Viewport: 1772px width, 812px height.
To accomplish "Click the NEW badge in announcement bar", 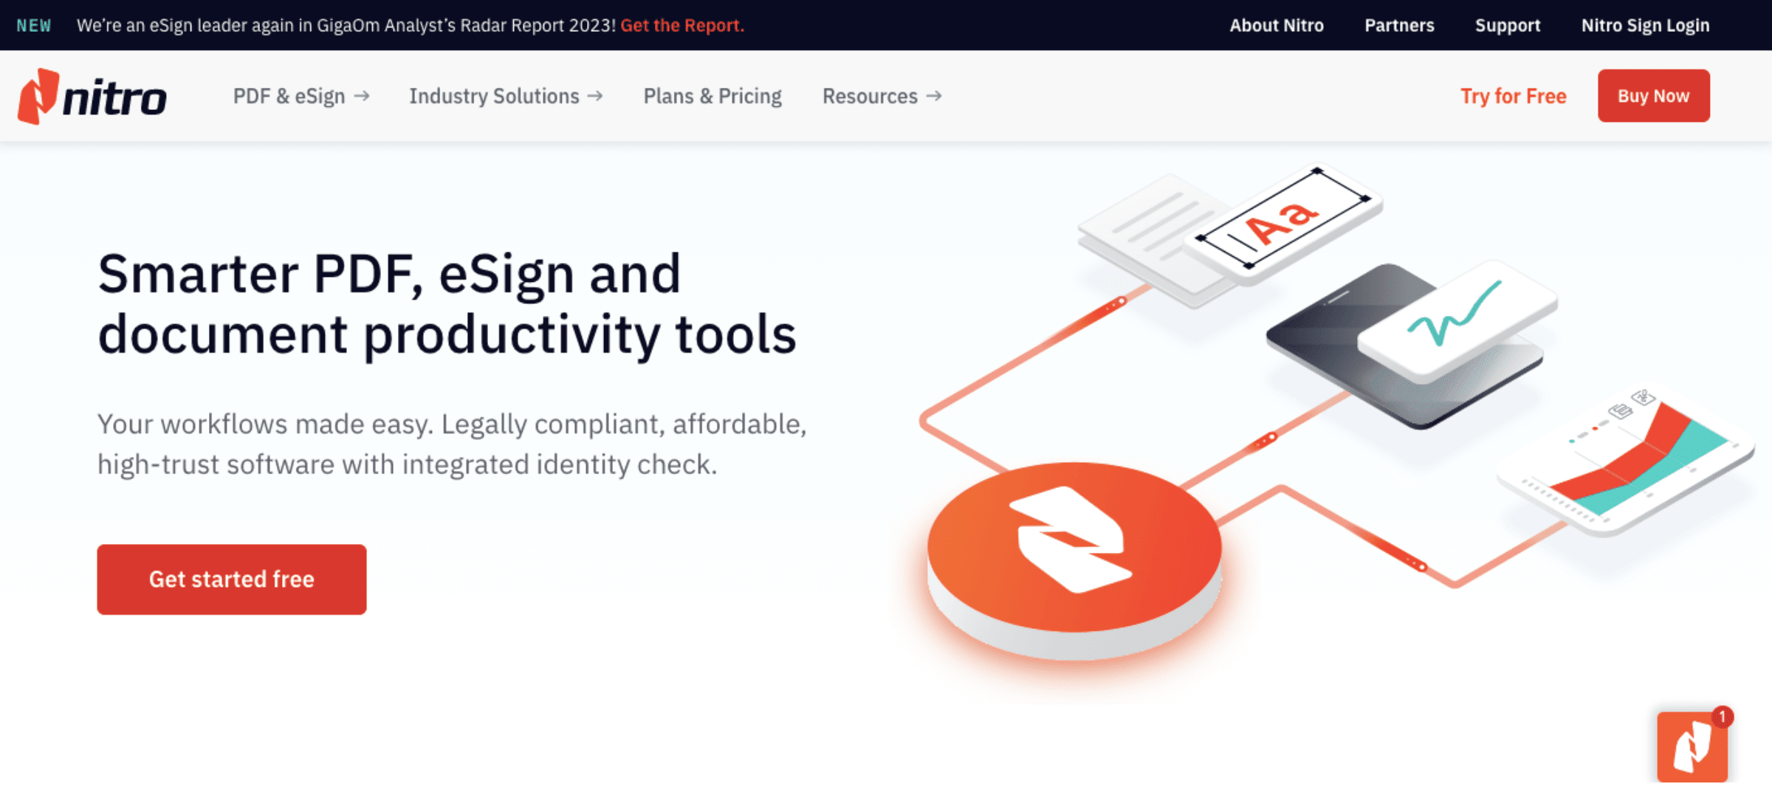I will coord(34,26).
